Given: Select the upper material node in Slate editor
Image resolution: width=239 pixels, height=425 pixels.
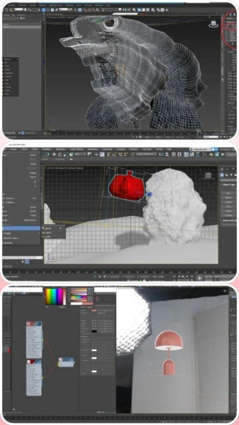Looking at the screenshot, I should click(34, 339).
